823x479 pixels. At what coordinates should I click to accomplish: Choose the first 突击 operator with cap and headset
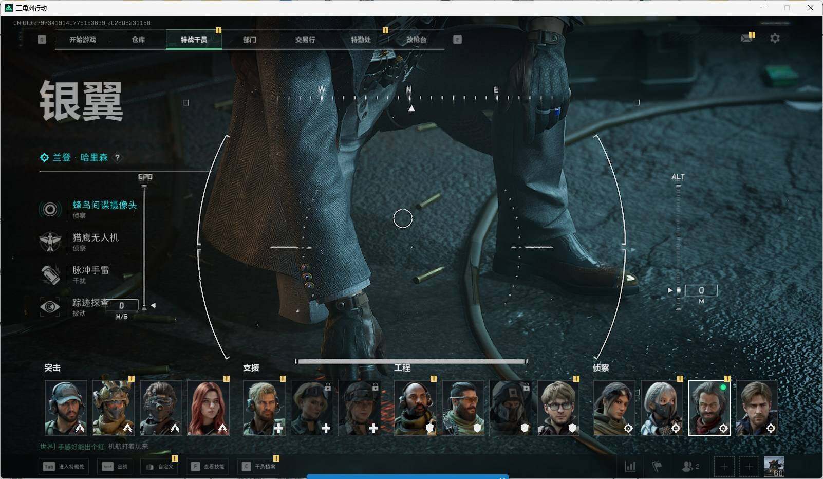pyautogui.click(x=66, y=408)
